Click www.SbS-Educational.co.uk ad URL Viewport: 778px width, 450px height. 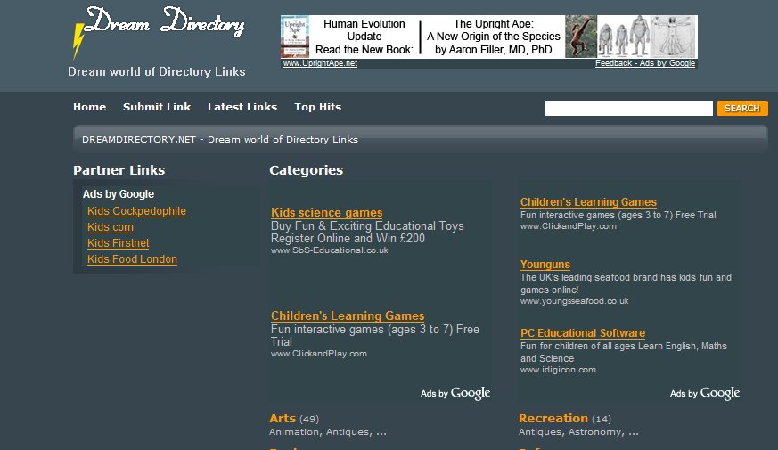click(330, 250)
